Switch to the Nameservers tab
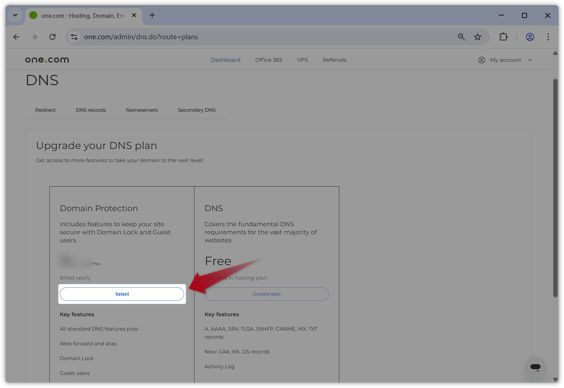Screen dimensions: 564x388 pyautogui.click(x=142, y=110)
